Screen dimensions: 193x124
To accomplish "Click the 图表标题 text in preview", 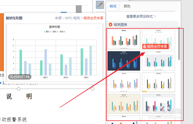I will [55, 27].
